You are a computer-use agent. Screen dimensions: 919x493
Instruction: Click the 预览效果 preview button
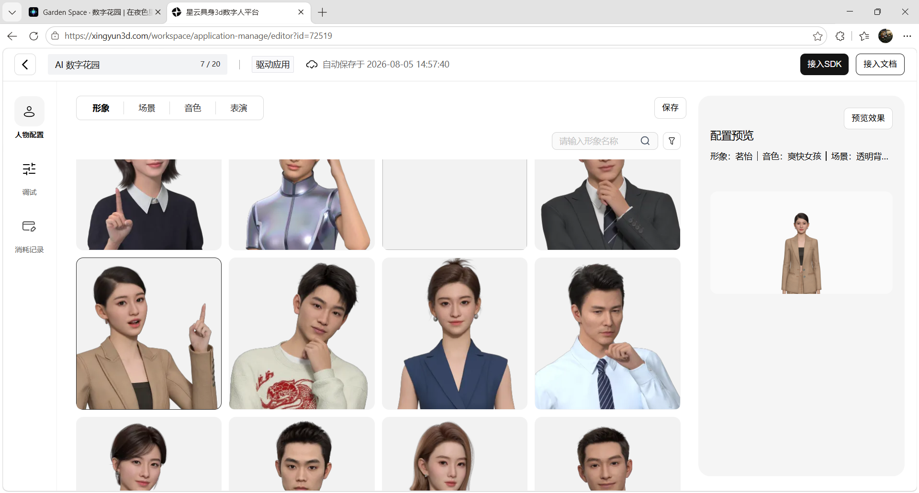(x=868, y=118)
